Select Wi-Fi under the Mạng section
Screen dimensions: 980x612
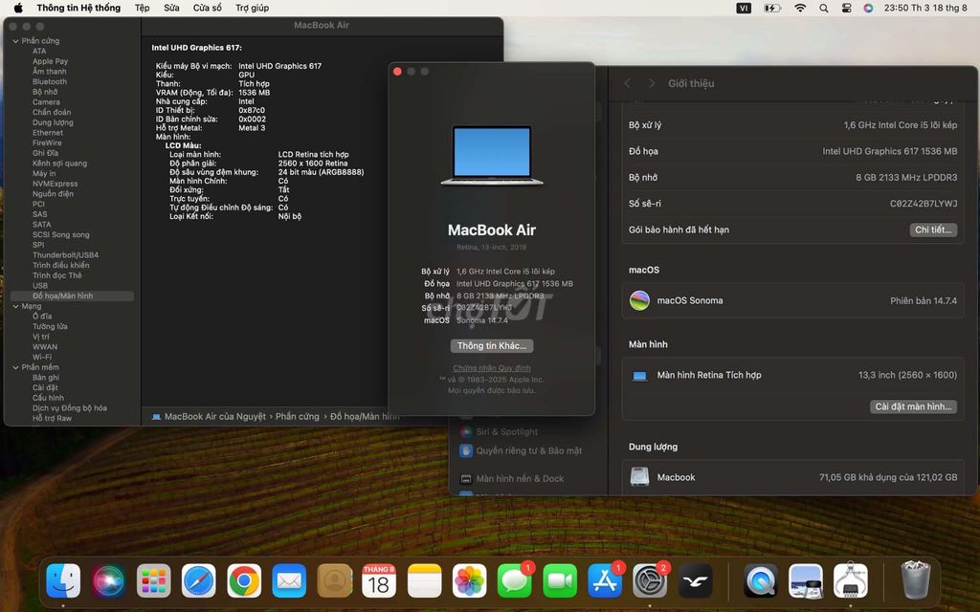(x=42, y=358)
